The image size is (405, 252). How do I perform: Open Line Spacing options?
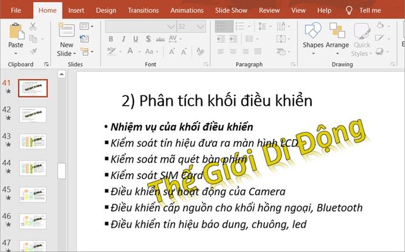coord(265,27)
